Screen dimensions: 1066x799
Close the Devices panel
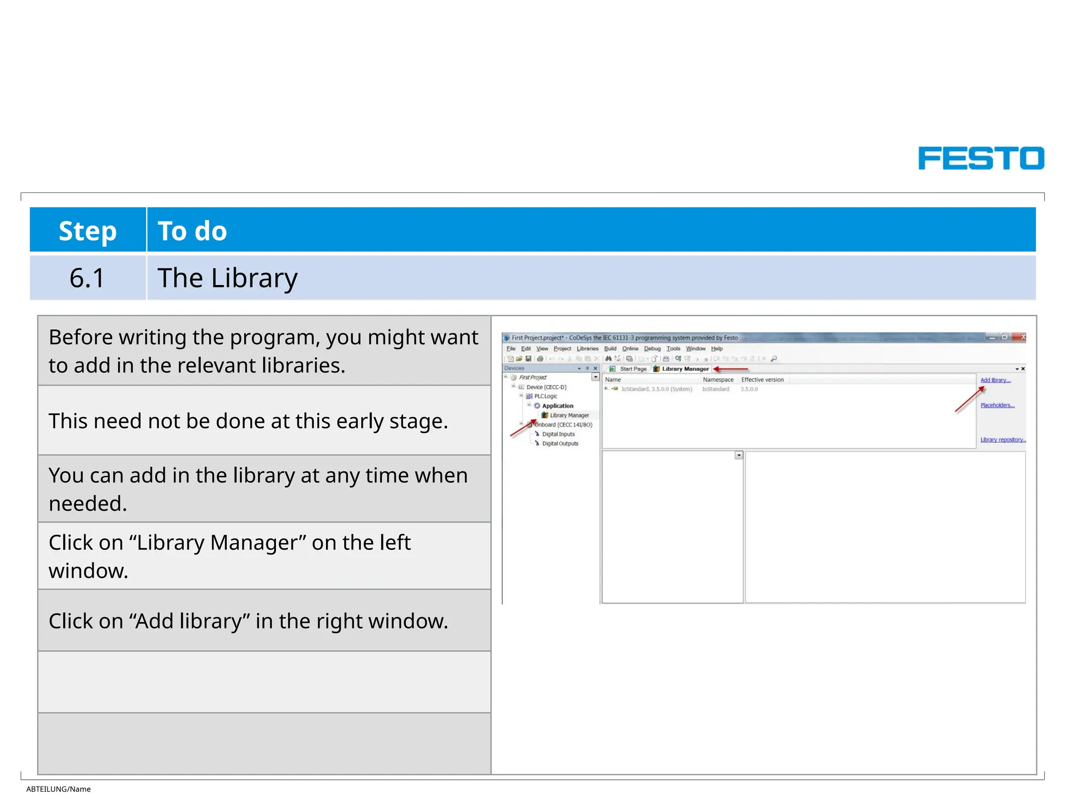click(595, 368)
